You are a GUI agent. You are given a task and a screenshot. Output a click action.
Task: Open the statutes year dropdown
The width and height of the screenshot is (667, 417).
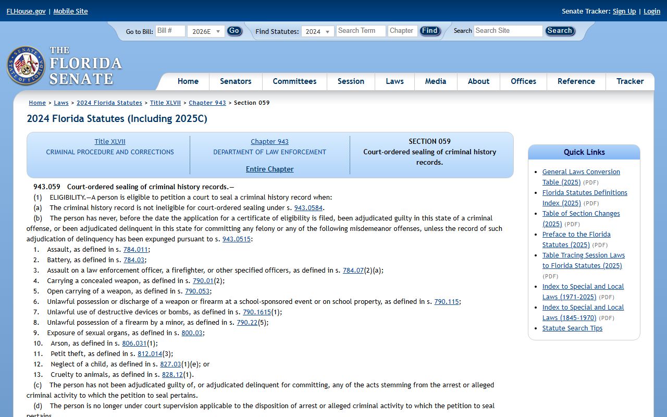click(317, 31)
